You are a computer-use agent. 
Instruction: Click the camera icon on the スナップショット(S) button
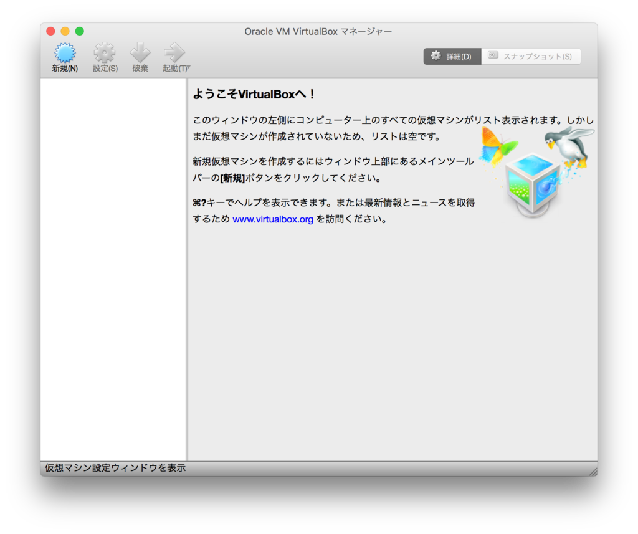coord(492,55)
